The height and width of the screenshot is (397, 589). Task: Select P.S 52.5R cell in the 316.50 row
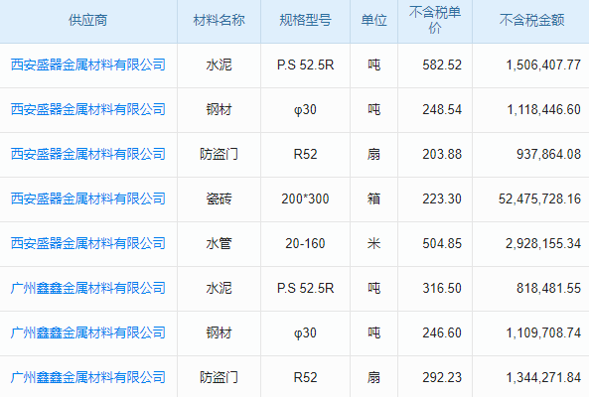click(305, 288)
